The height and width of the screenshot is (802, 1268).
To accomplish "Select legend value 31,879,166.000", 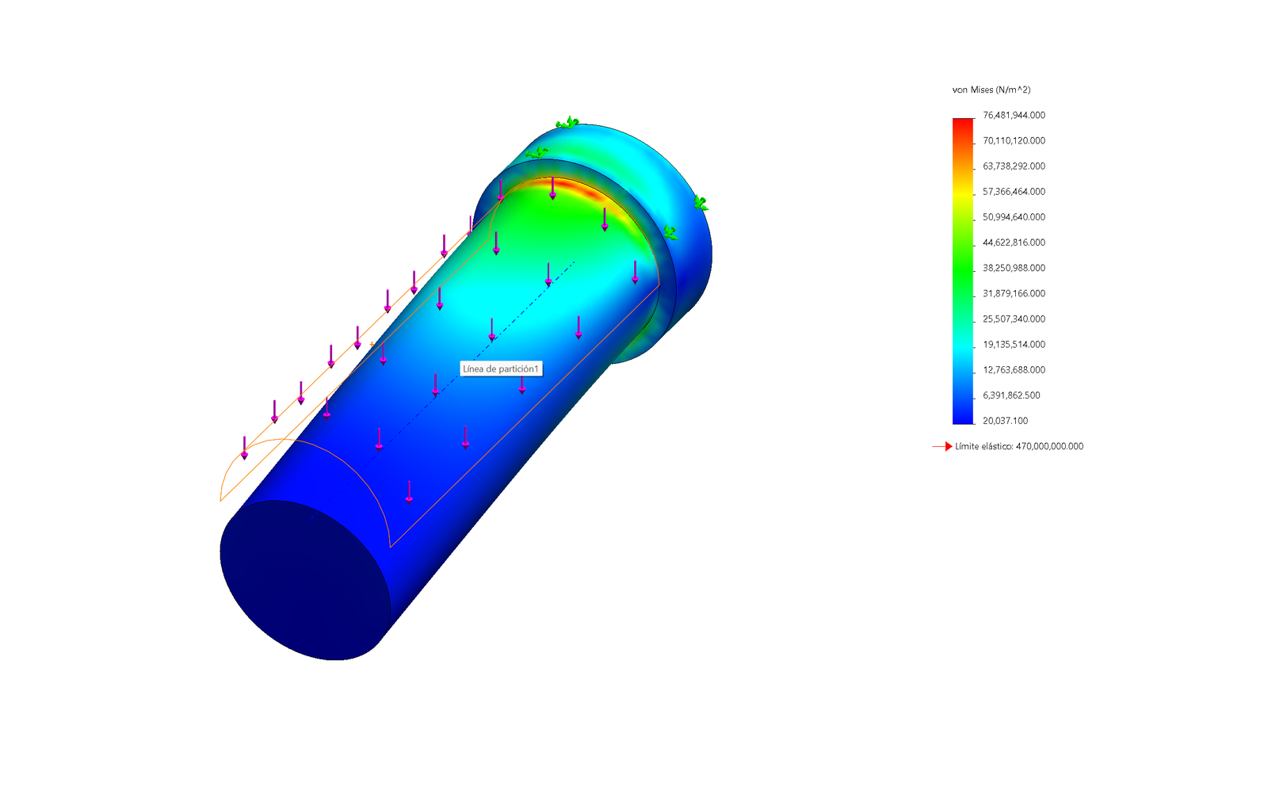I will (x=1014, y=293).
